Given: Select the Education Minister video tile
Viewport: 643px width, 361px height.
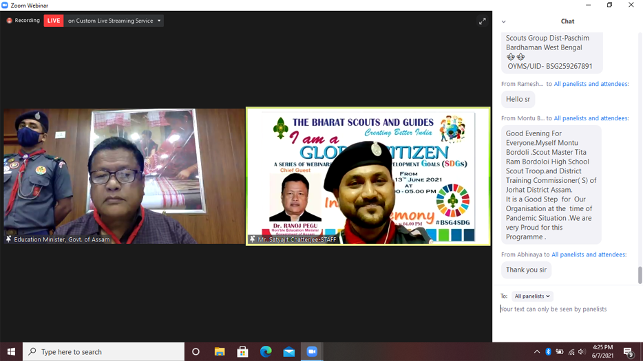Looking at the screenshot, I should [x=124, y=176].
